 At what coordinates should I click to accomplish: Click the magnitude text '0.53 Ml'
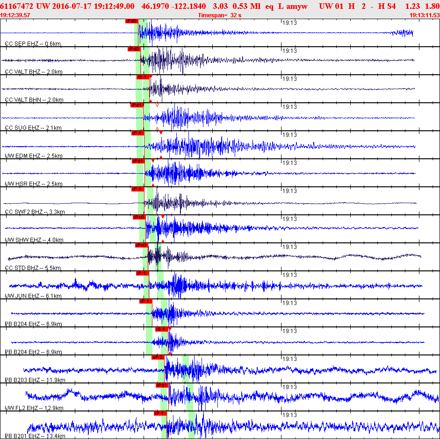click(247, 6)
